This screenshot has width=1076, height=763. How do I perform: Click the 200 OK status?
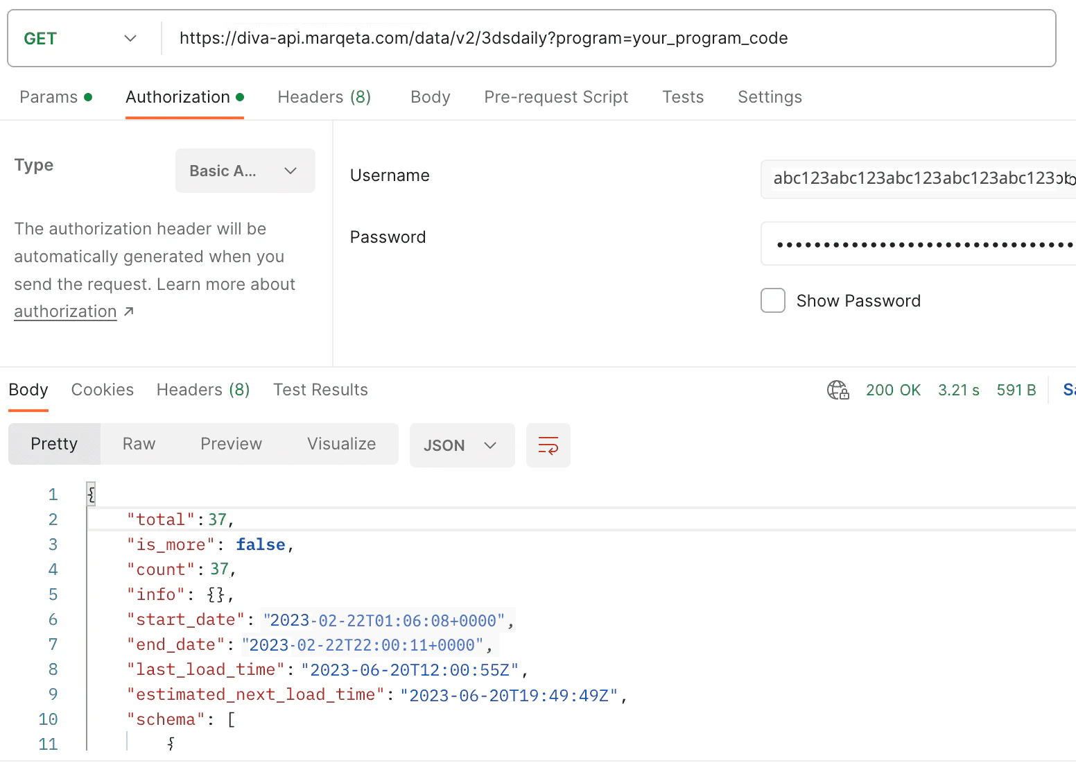coord(893,390)
